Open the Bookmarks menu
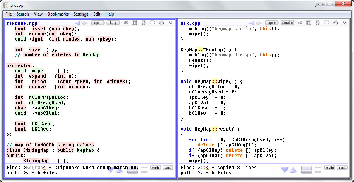 tap(58, 14)
